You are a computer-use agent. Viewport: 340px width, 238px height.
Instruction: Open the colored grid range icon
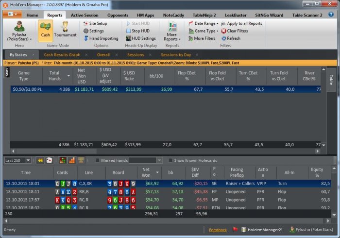(x=63, y=160)
